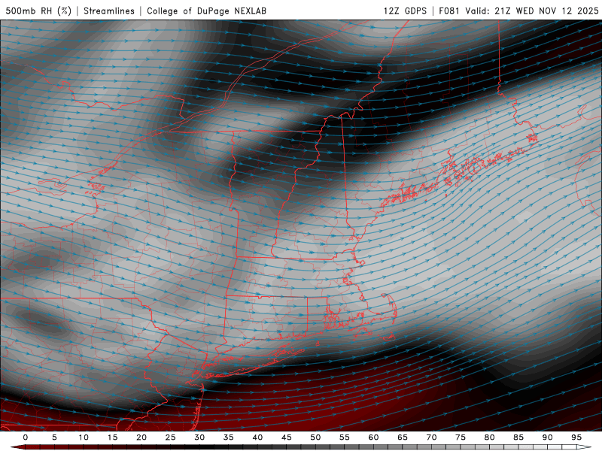Click the '75' colorbar tick label
The height and width of the screenshot is (451, 602).
point(461,437)
